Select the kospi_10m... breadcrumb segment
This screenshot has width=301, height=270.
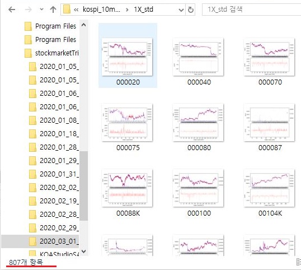101,9
